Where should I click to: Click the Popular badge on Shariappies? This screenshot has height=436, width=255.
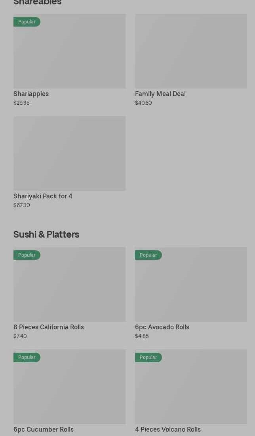pos(27,22)
